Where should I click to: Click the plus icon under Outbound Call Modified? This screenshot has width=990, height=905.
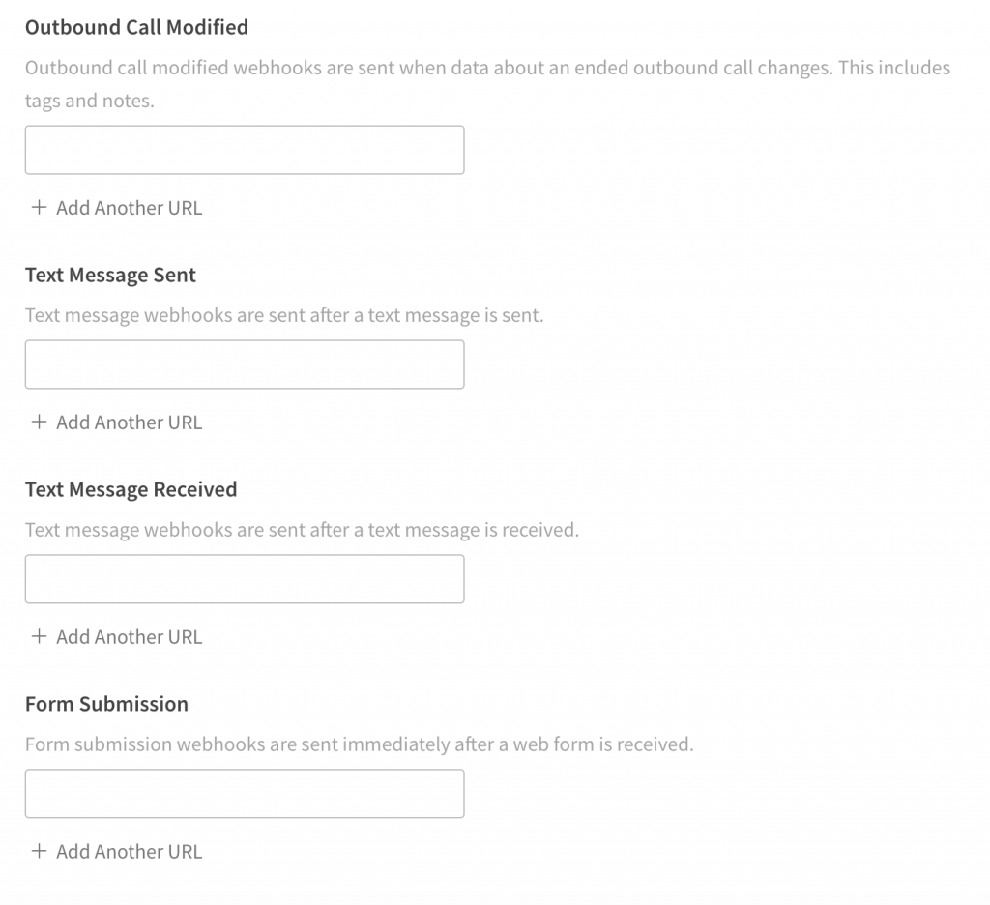pyautogui.click(x=39, y=207)
